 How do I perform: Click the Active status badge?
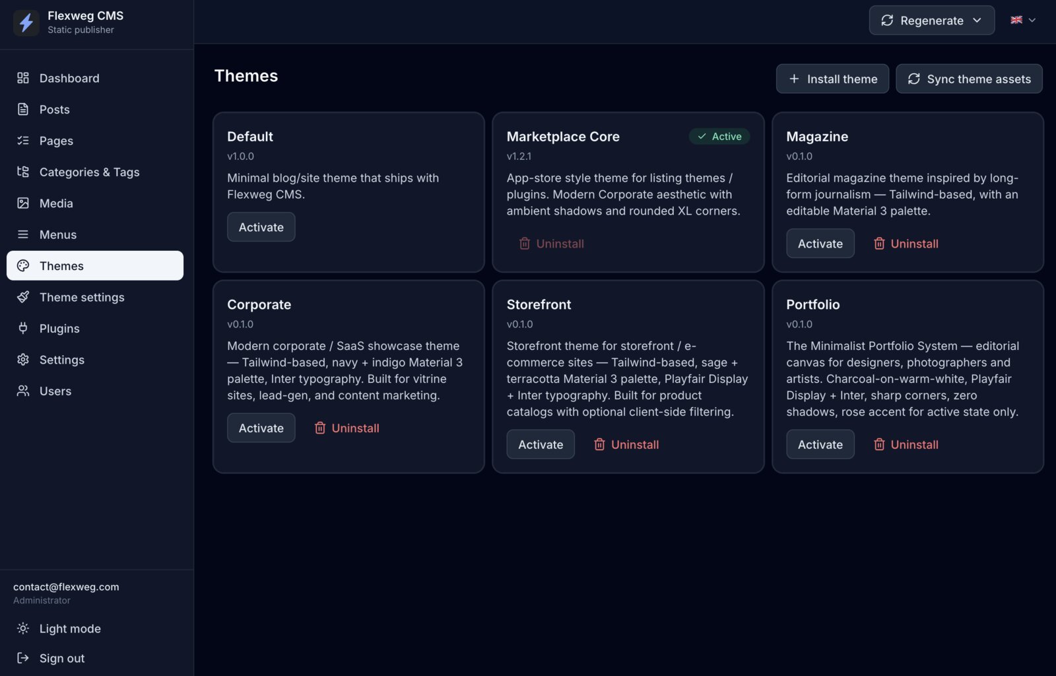coord(719,137)
